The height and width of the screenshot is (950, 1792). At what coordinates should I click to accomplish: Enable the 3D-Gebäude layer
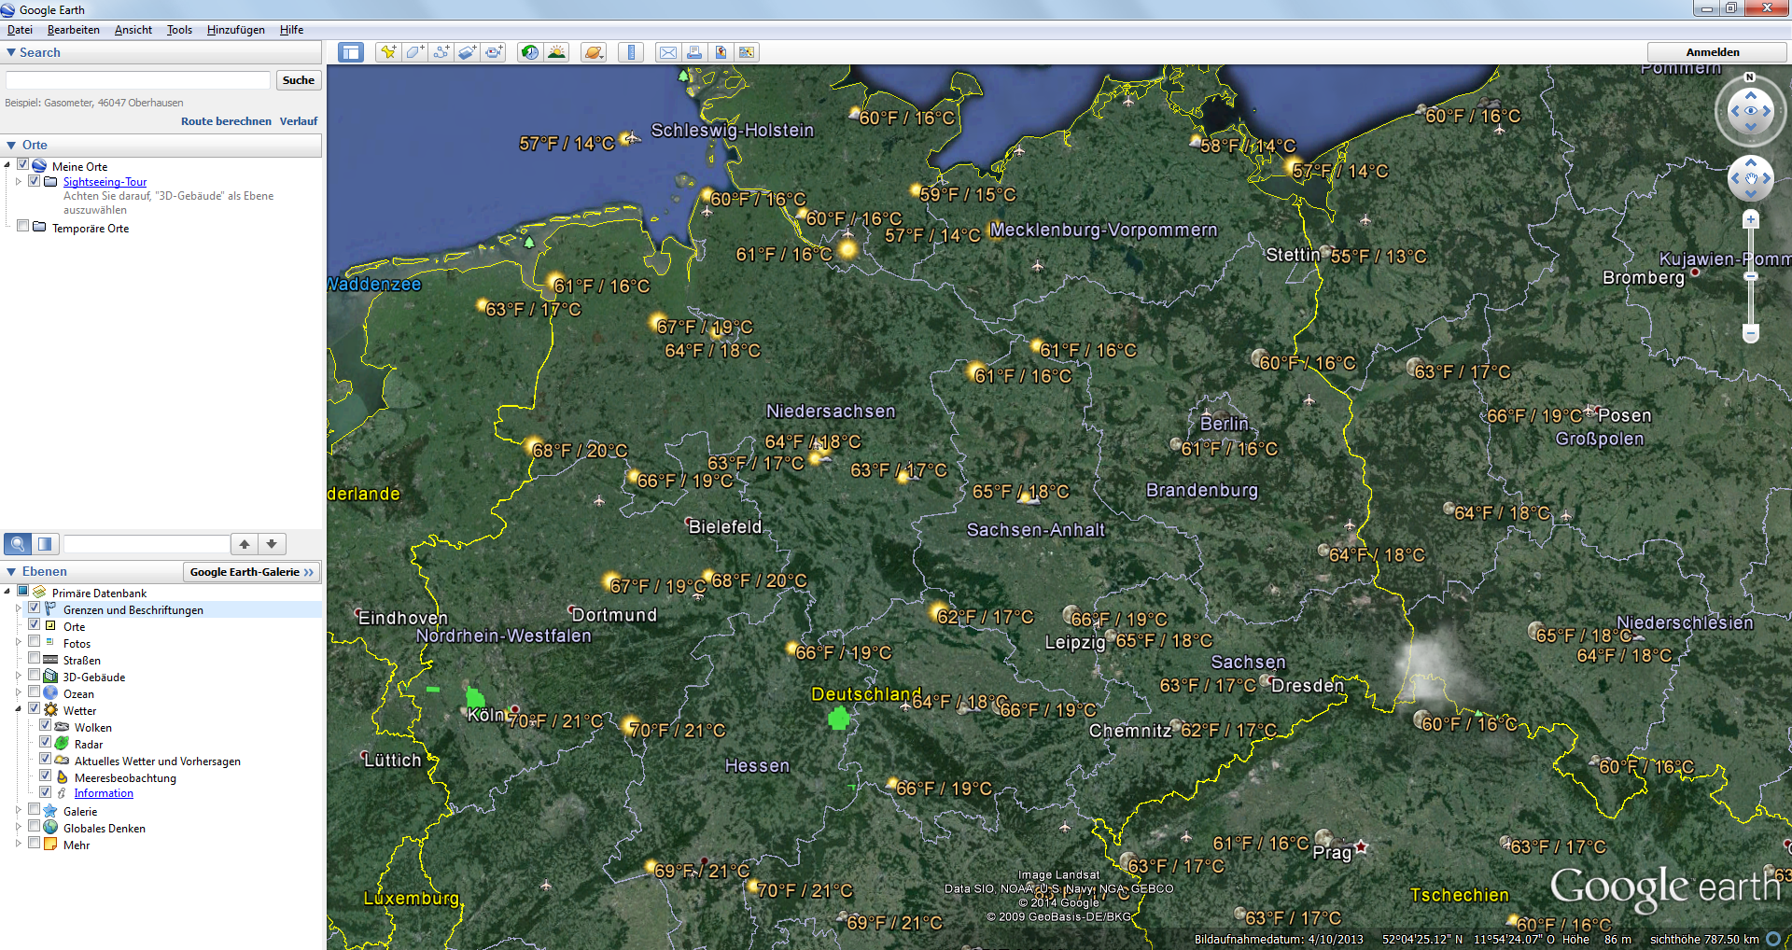pyautogui.click(x=35, y=675)
